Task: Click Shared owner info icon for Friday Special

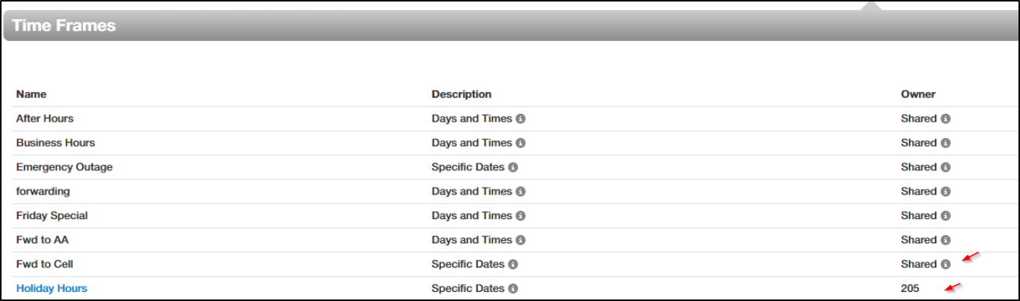Action: pos(945,216)
